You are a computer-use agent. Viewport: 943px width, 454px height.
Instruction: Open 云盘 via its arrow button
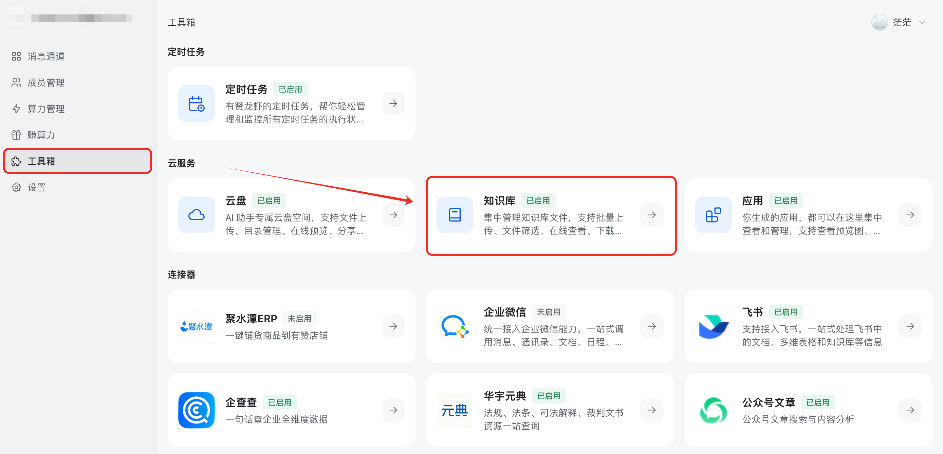(x=393, y=215)
